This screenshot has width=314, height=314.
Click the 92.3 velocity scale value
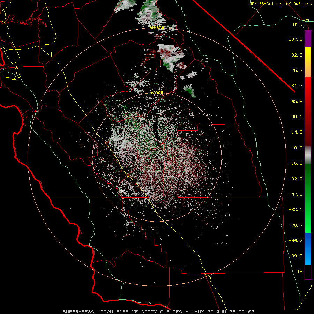click(297, 55)
